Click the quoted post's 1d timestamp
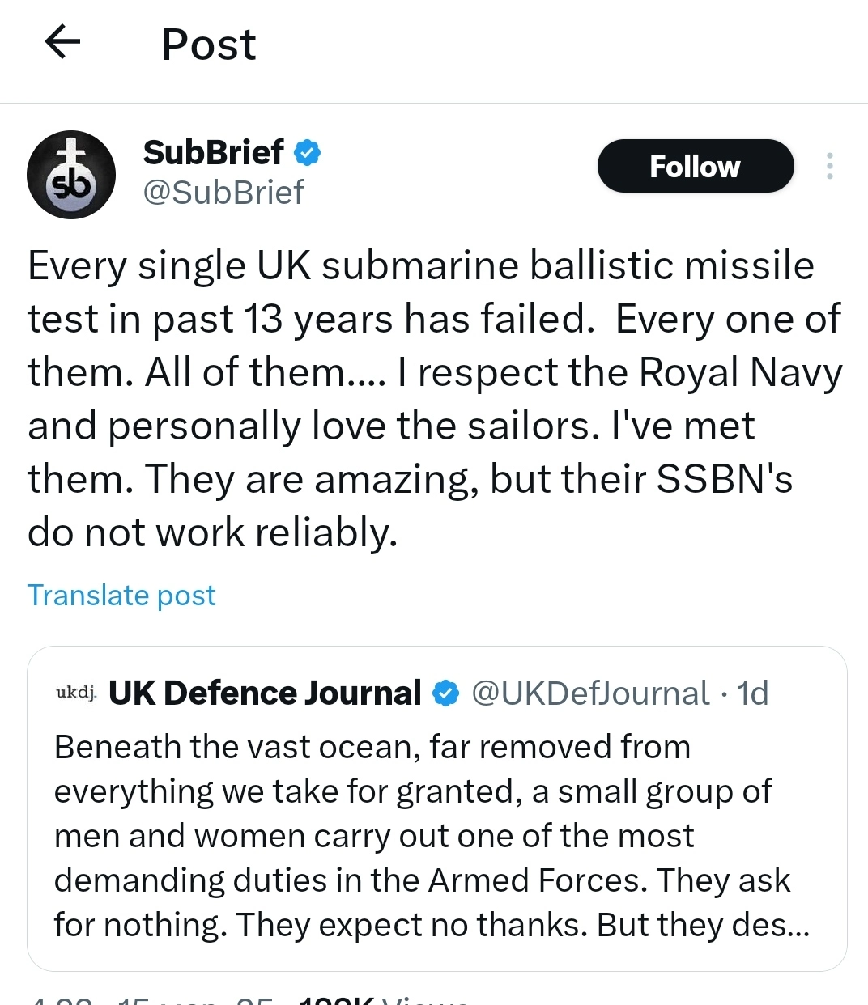The width and height of the screenshot is (868, 1005). 752,693
